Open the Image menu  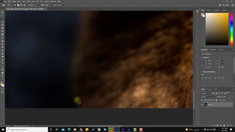(14, 1)
